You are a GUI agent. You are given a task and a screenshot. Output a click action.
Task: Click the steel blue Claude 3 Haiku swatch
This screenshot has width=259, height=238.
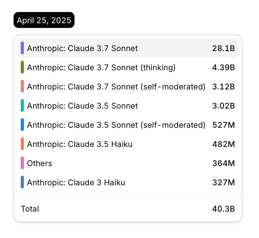22,182
